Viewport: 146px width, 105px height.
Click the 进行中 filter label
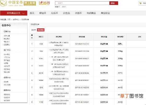pos(34,30)
